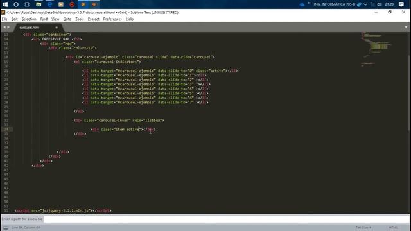Expand the taskbar toolbar overflow chevrons
Screen dimensions: 411x231
(x=309, y=3)
